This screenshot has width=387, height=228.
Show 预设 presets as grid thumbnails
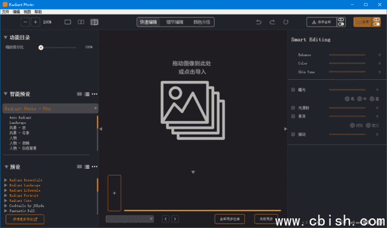(79, 167)
